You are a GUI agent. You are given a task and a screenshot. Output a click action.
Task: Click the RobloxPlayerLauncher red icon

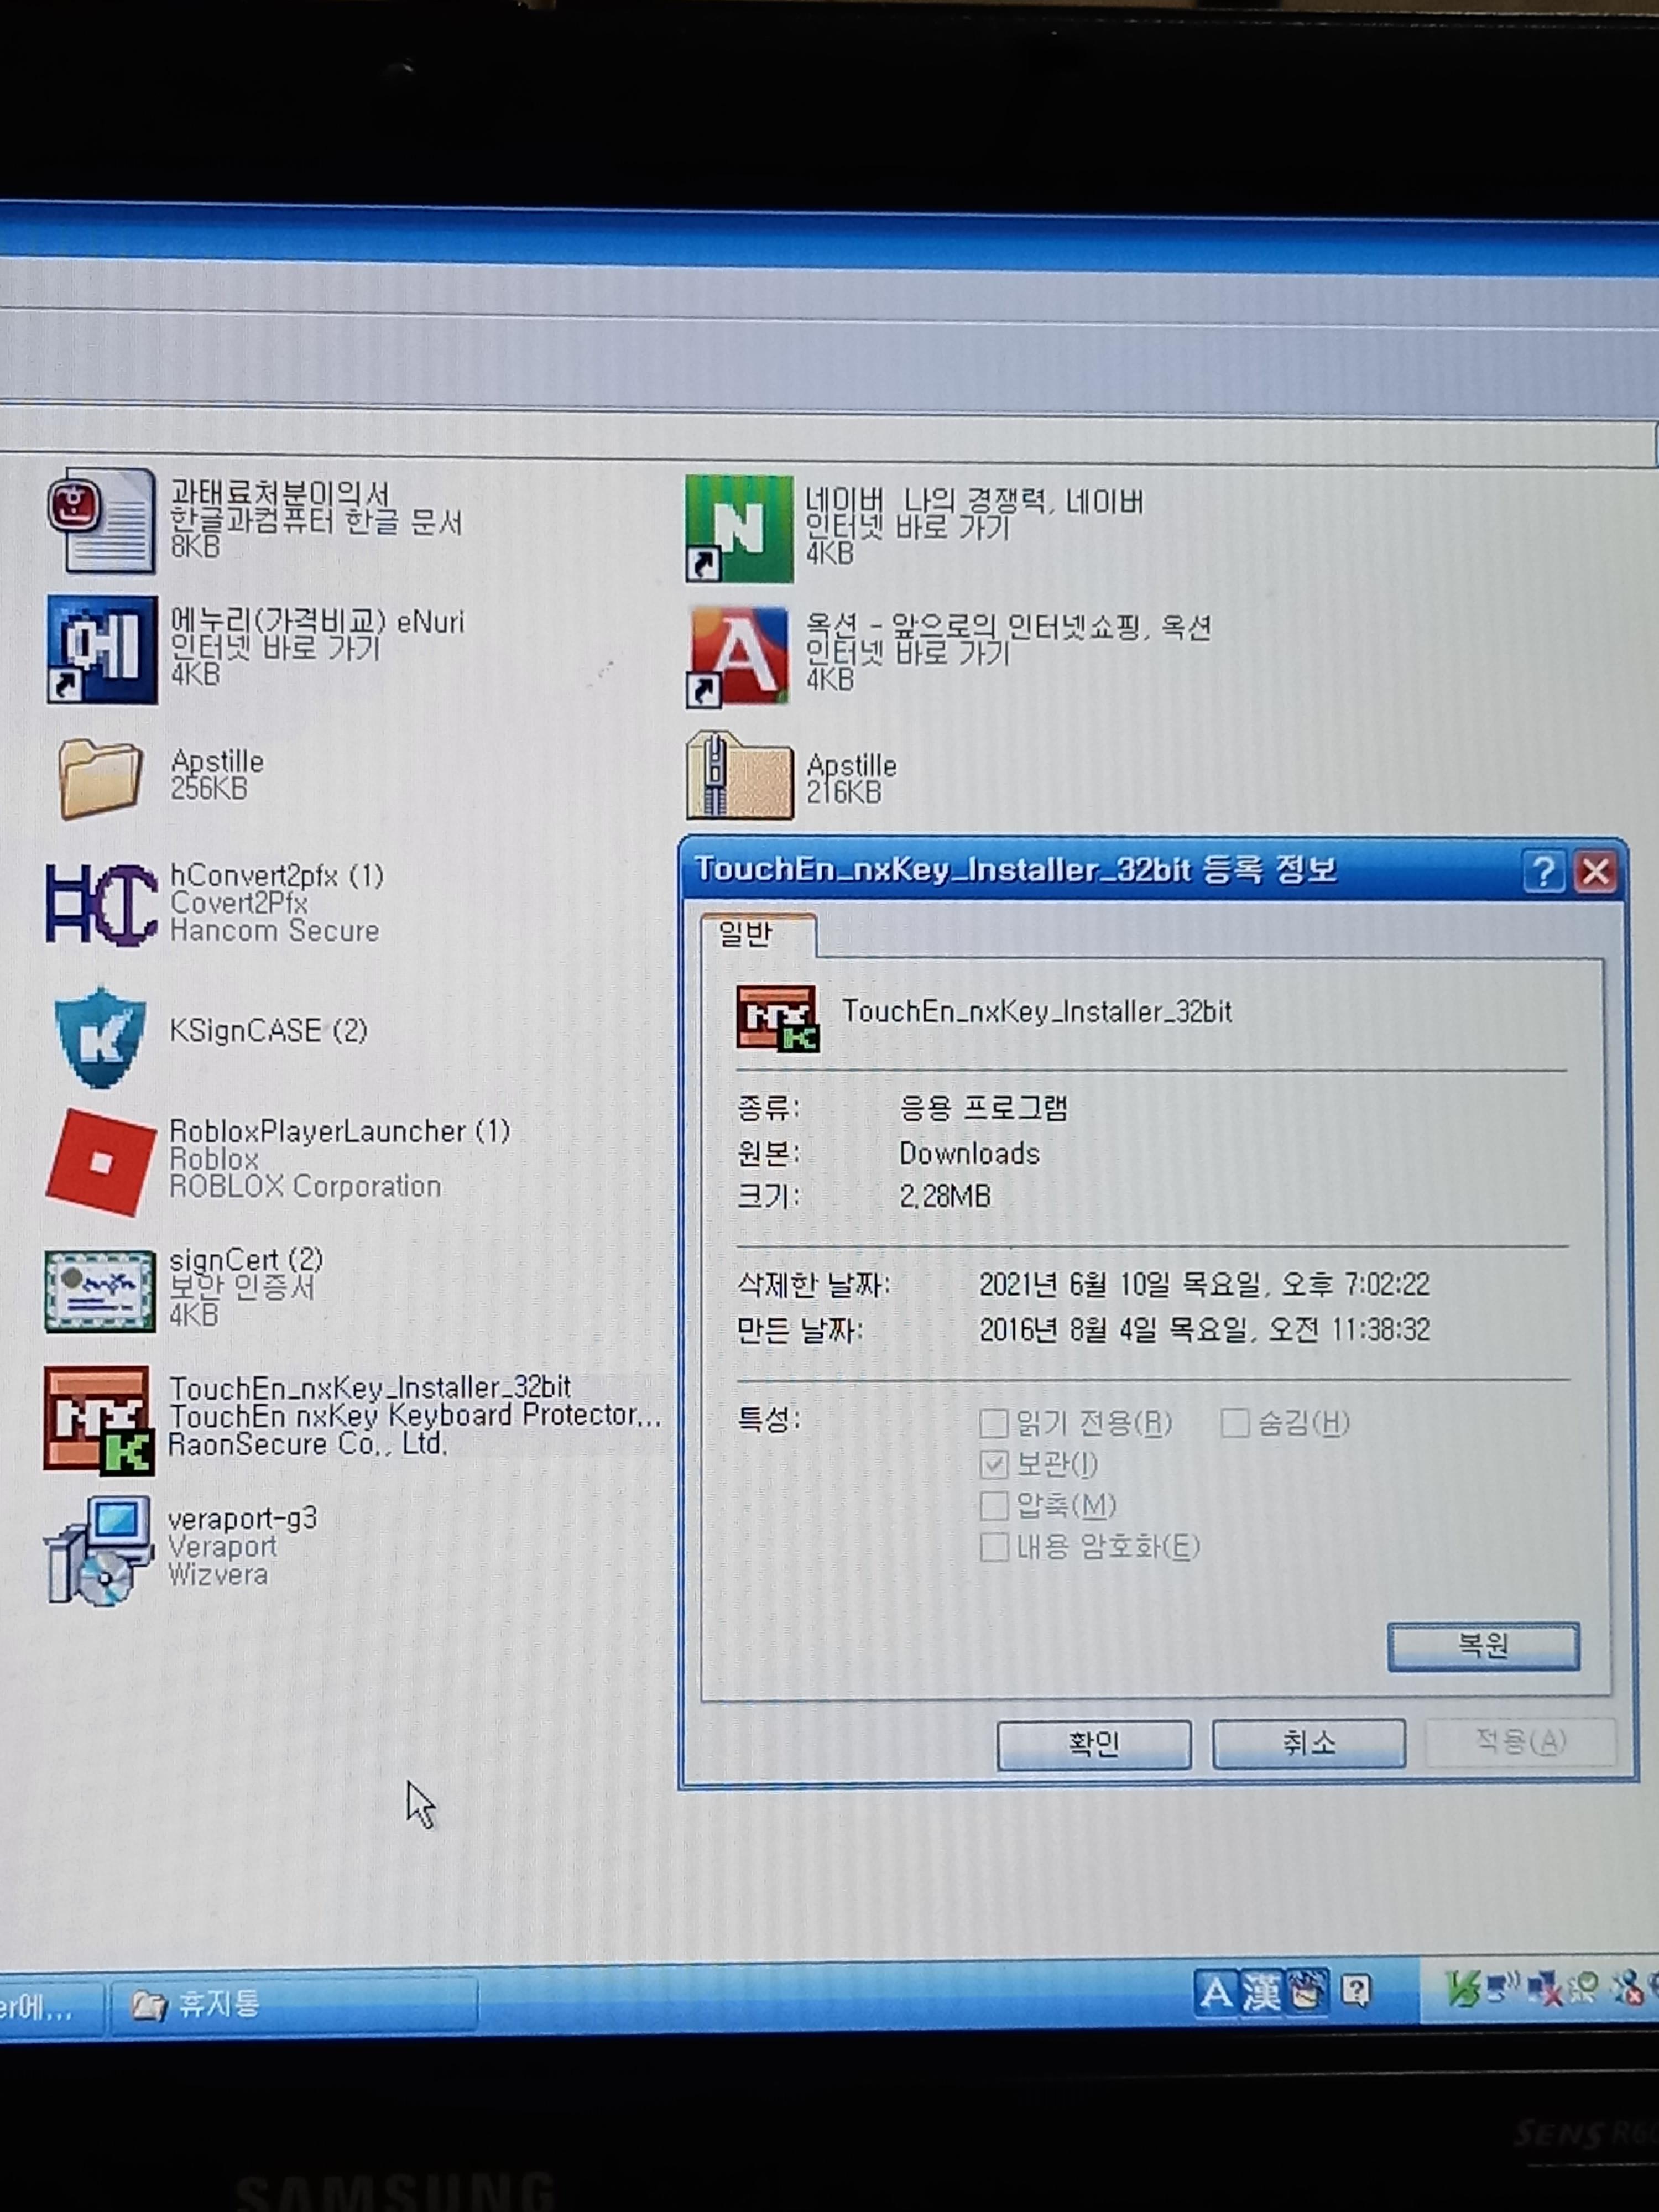[x=101, y=1162]
